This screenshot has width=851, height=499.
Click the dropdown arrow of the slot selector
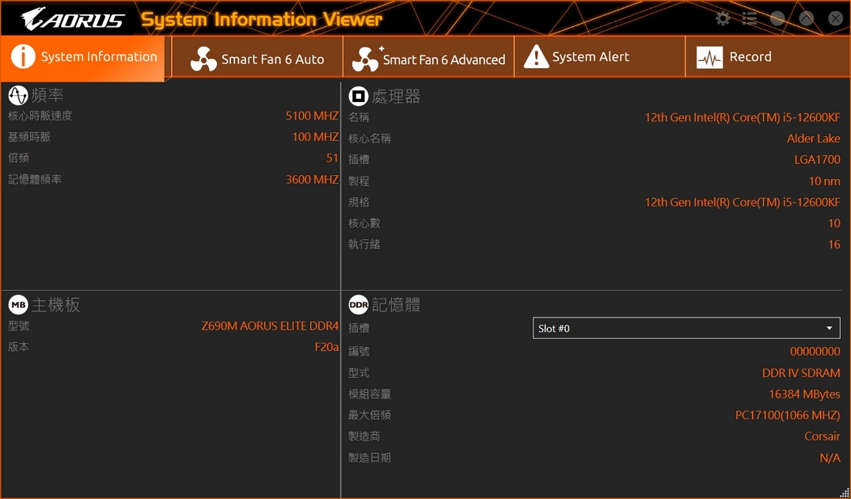point(830,328)
